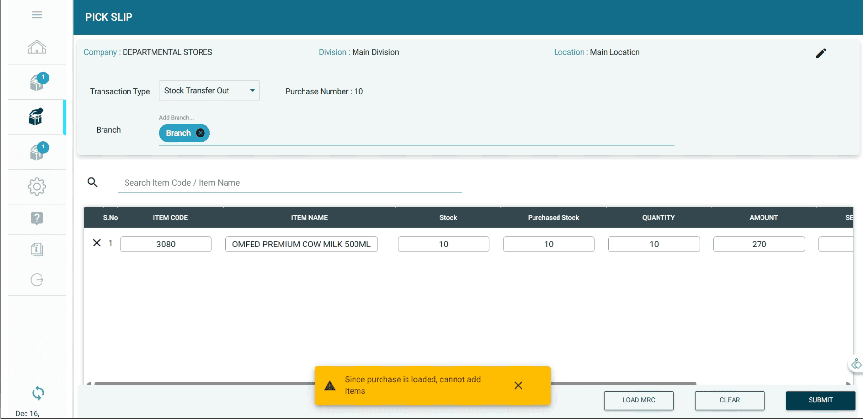Screen dimensions: 863x419
Task: Click the help question mark icon
Action: point(37,219)
